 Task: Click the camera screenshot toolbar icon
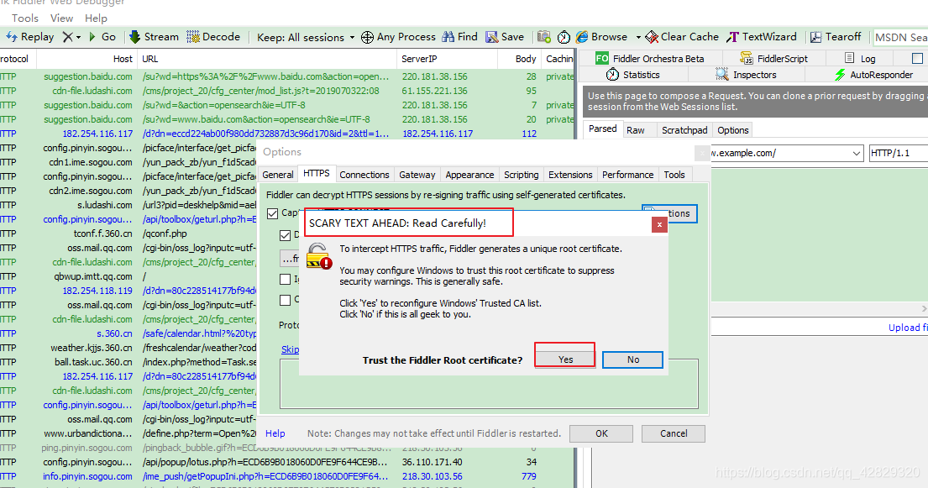pyautogui.click(x=544, y=37)
